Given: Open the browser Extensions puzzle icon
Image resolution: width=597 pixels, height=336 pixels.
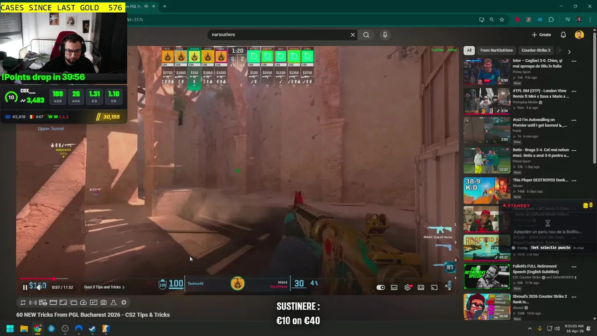Looking at the screenshot, I should click(551, 20).
